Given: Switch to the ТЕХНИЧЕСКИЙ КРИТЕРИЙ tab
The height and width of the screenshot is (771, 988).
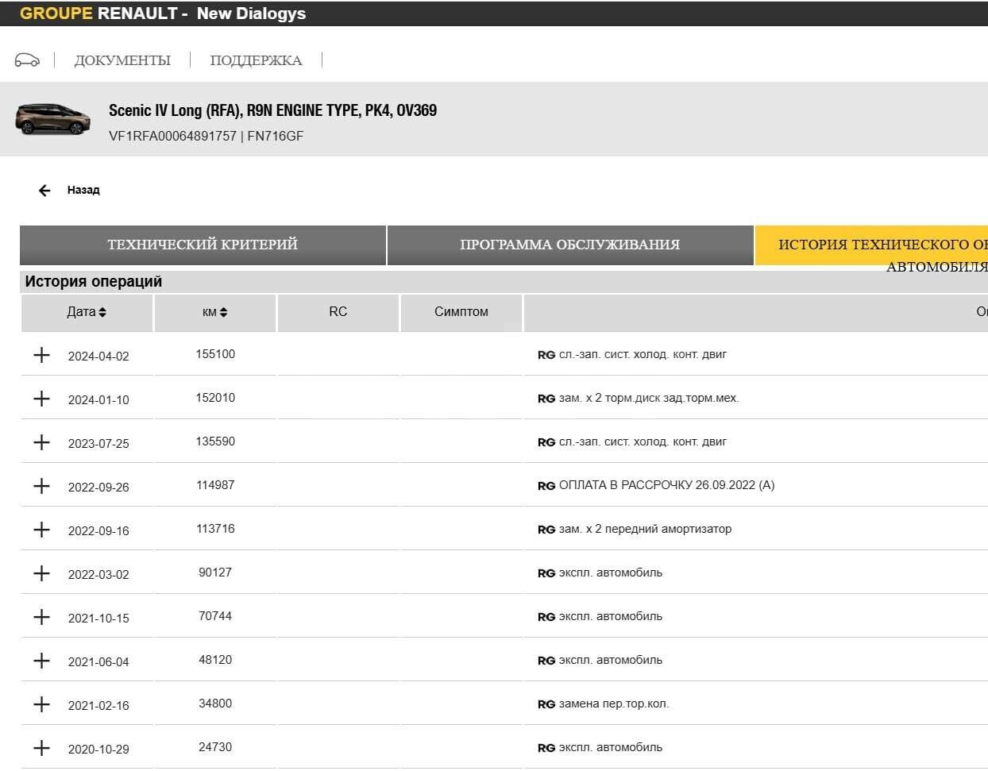Looking at the screenshot, I should click(x=203, y=245).
